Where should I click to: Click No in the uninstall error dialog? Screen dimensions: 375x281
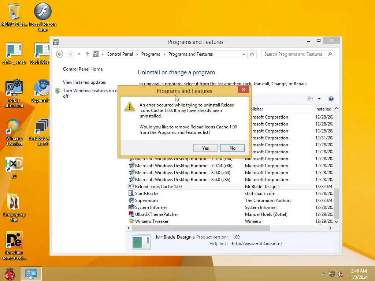[x=232, y=148]
